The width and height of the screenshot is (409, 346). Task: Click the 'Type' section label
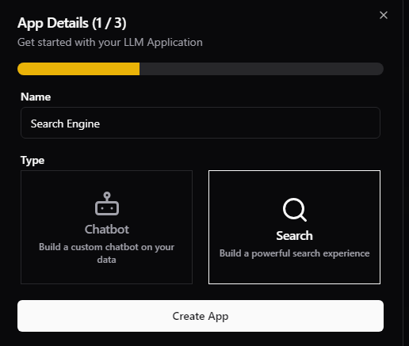[x=32, y=161]
